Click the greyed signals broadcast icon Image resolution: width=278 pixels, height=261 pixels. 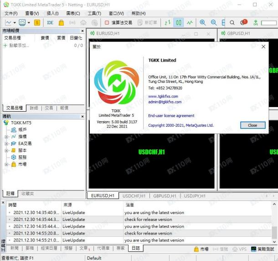(x=72, y=23)
